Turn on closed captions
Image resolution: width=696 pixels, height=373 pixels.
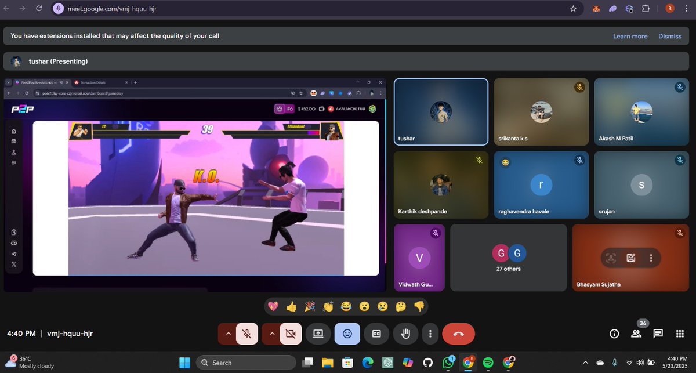[x=376, y=334]
